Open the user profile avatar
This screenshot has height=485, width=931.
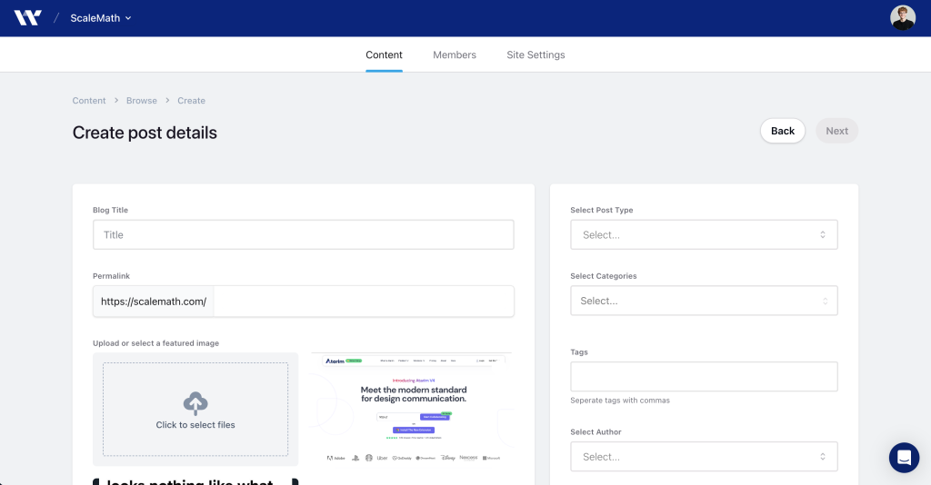pos(903,18)
